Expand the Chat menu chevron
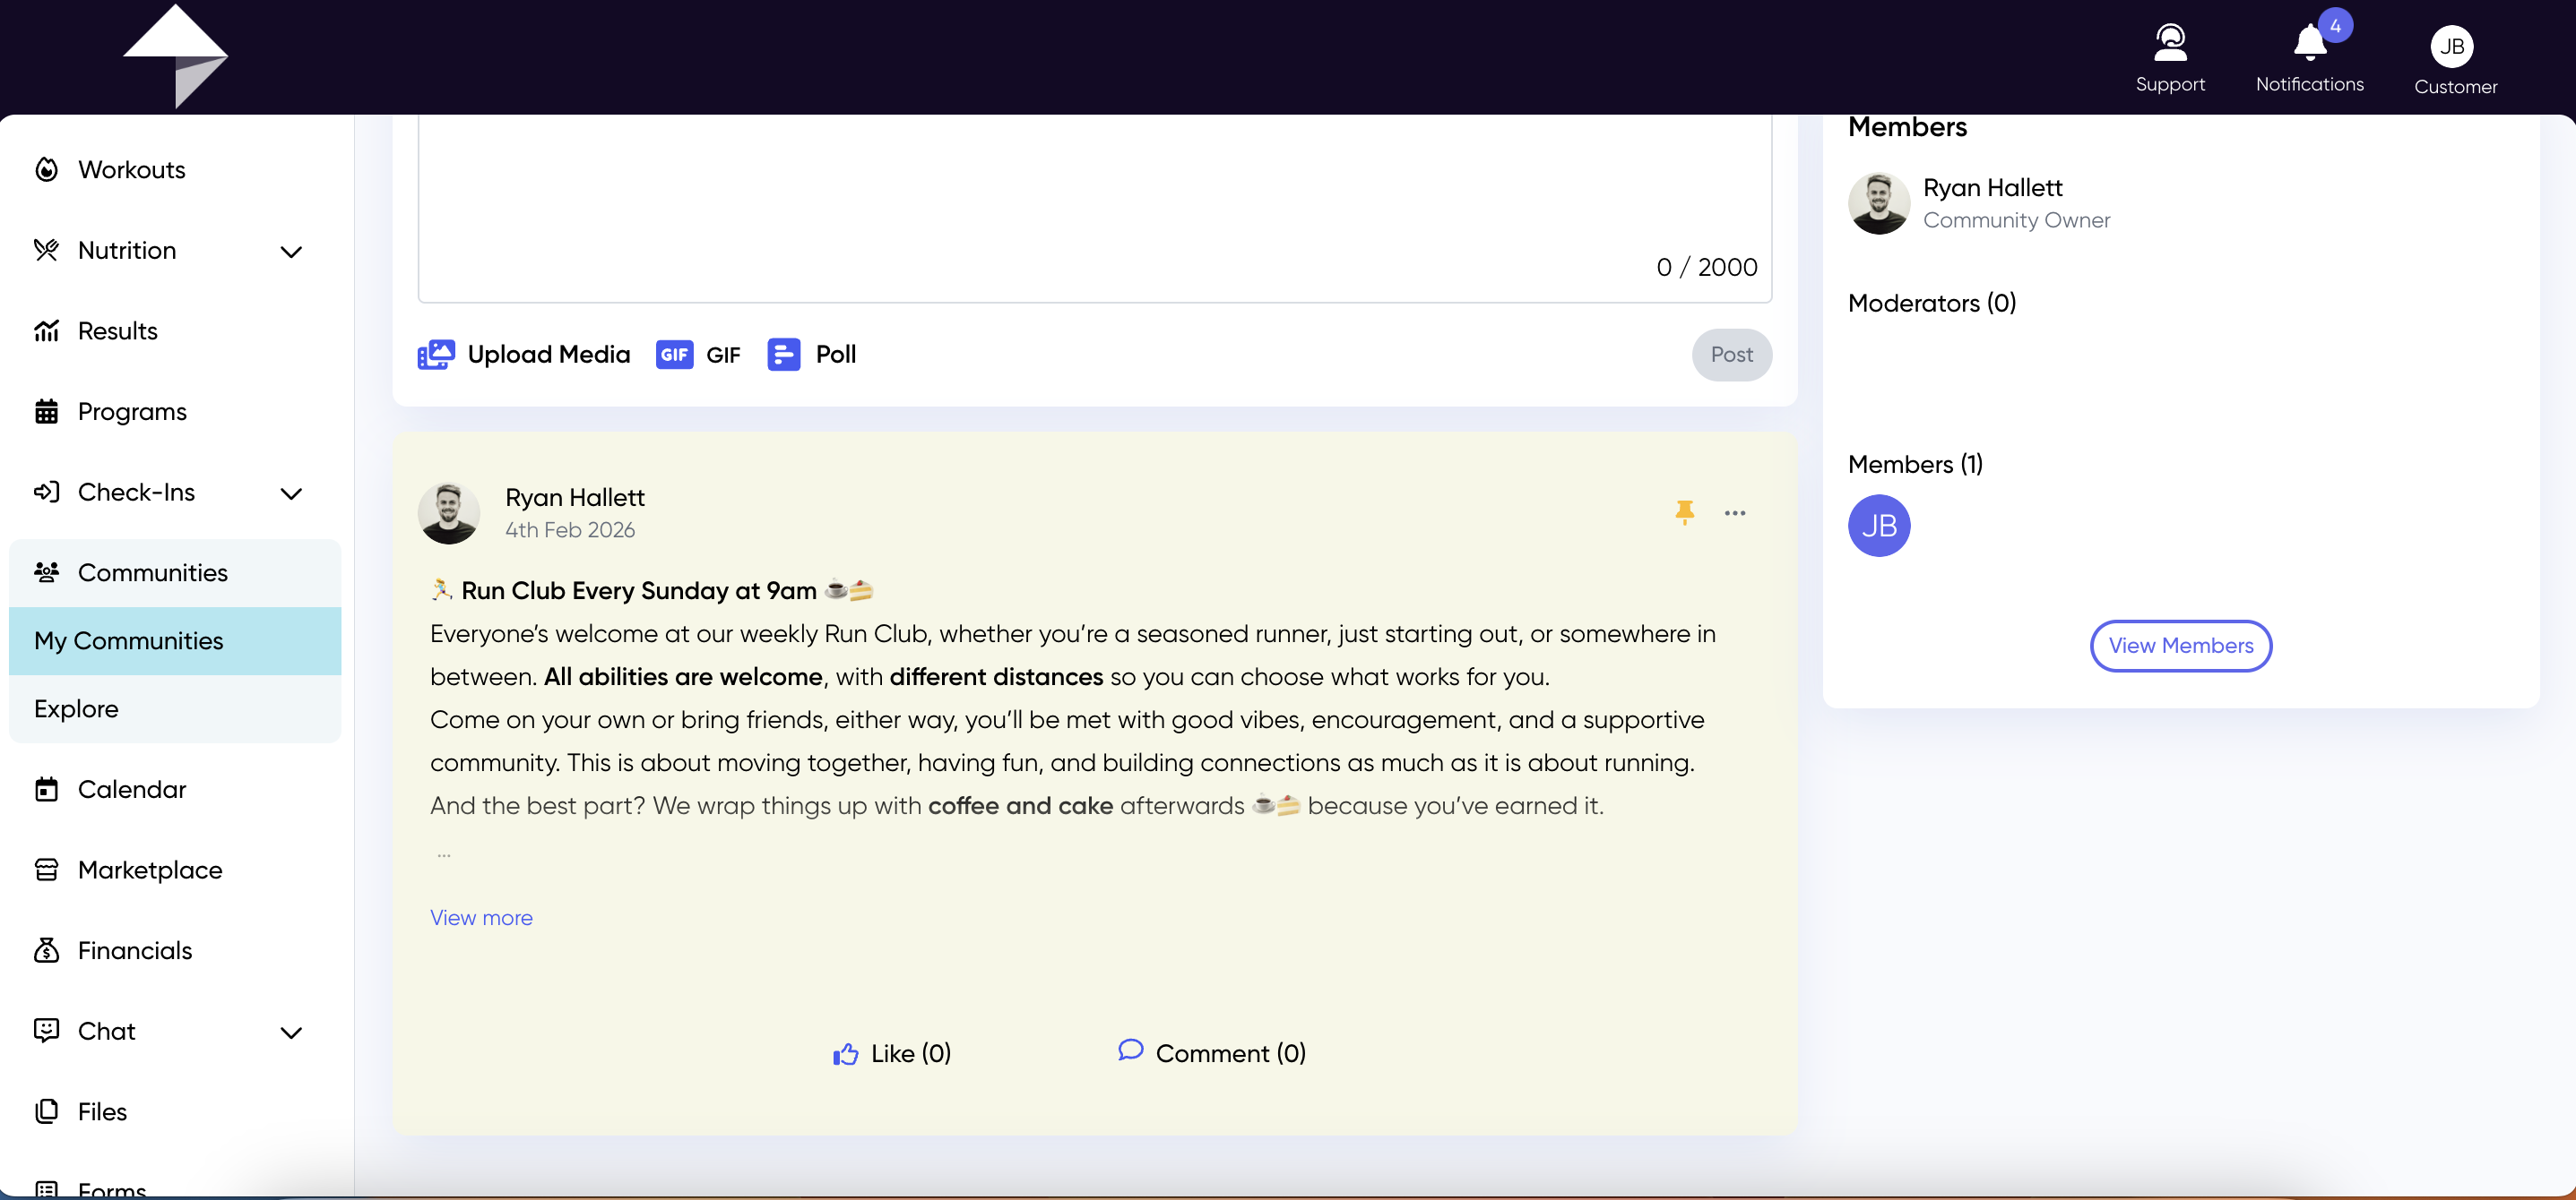Image resolution: width=2576 pixels, height=1200 pixels. click(x=291, y=1033)
